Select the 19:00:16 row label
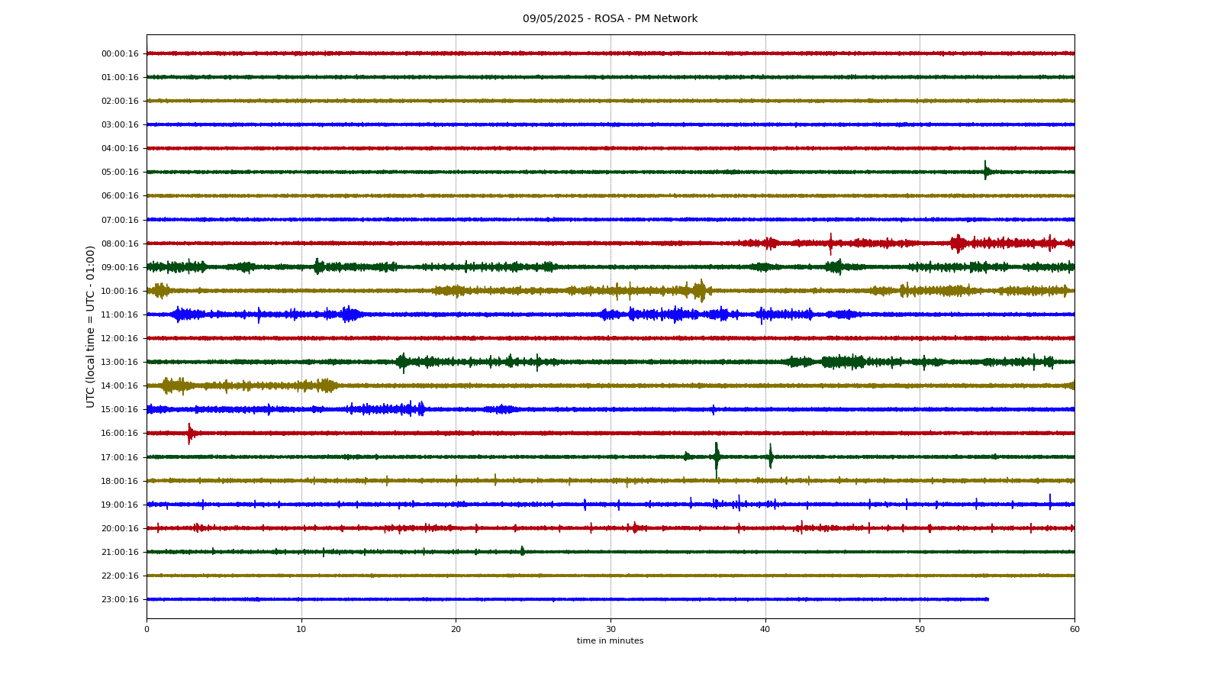 click(x=120, y=505)
